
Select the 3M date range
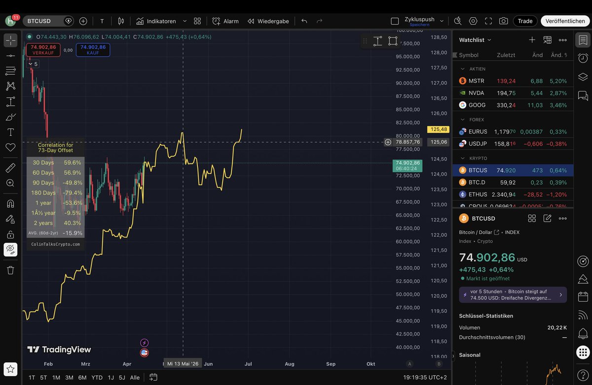coord(69,378)
